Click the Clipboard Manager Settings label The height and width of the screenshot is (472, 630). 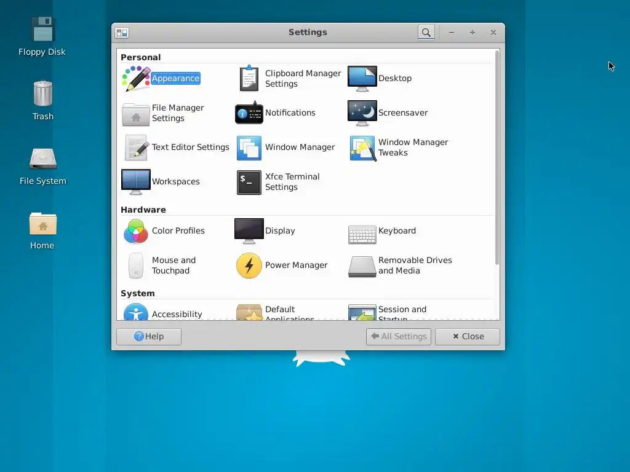303,79
